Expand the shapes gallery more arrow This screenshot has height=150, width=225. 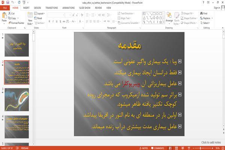(x=163, y=22)
